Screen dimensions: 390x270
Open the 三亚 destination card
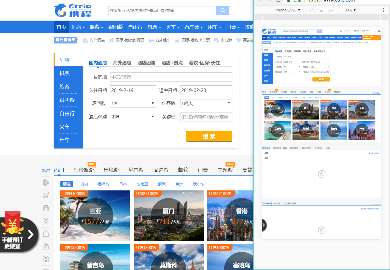[x=95, y=216]
